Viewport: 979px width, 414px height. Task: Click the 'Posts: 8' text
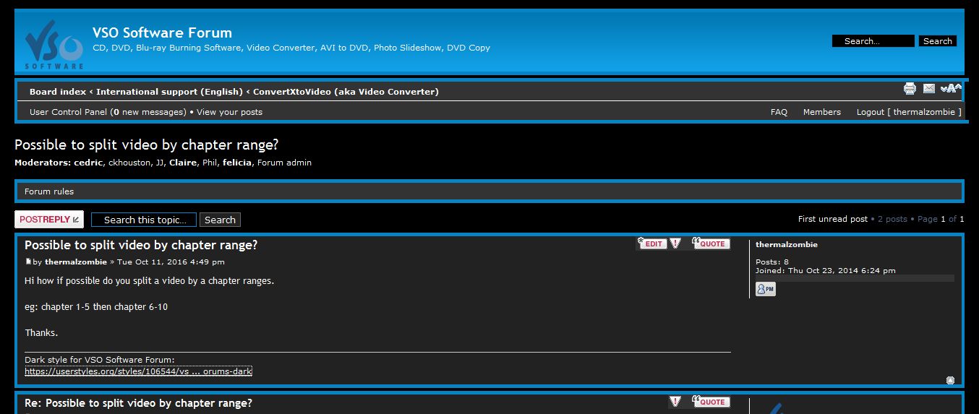[772, 262]
